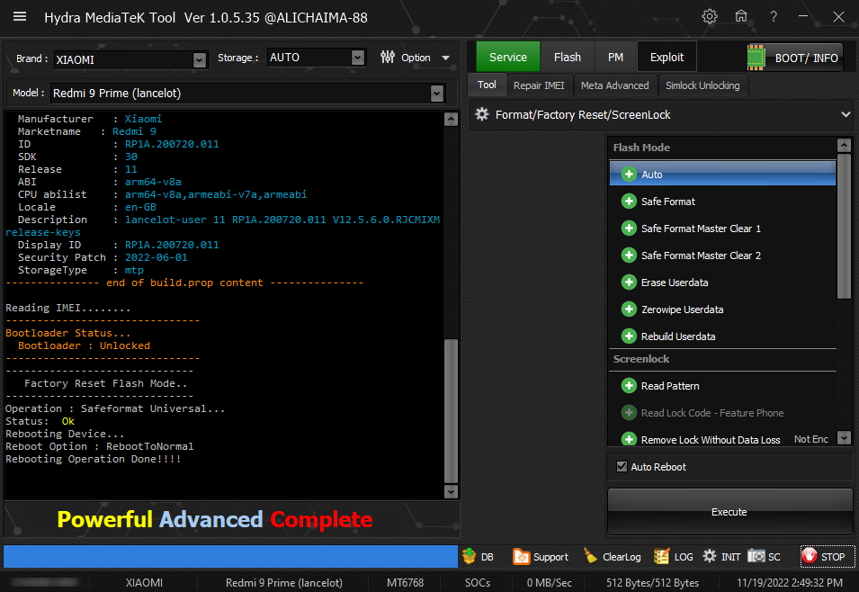Click the Support icon button
Image resolution: width=859 pixels, height=592 pixels.
pyautogui.click(x=541, y=557)
